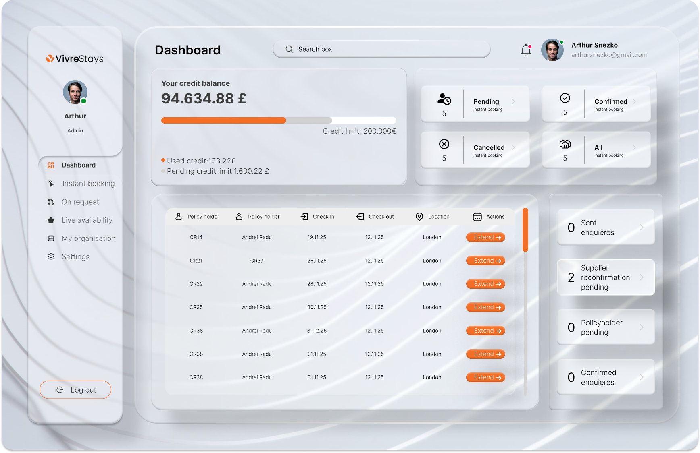
Task: Click the All bookings house icon
Action: [x=565, y=144]
